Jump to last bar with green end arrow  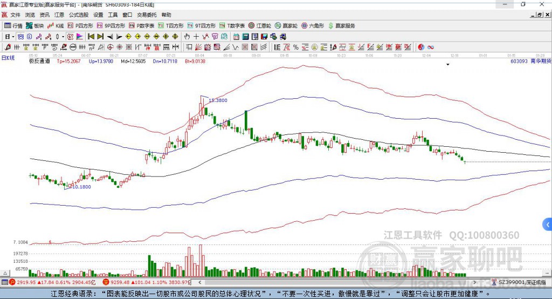(x=100, y=36)
